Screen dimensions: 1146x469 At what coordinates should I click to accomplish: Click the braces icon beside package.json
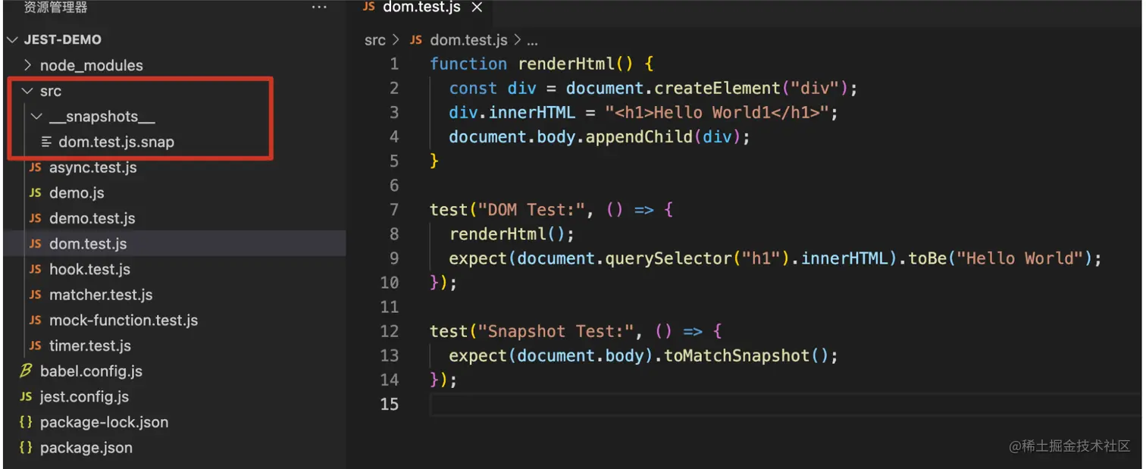click(26, 448)
